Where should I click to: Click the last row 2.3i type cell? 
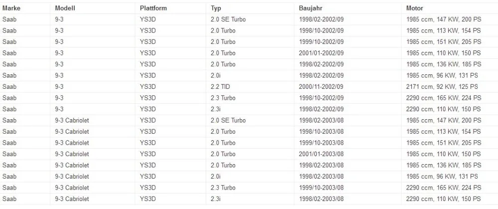pos(215,199)
